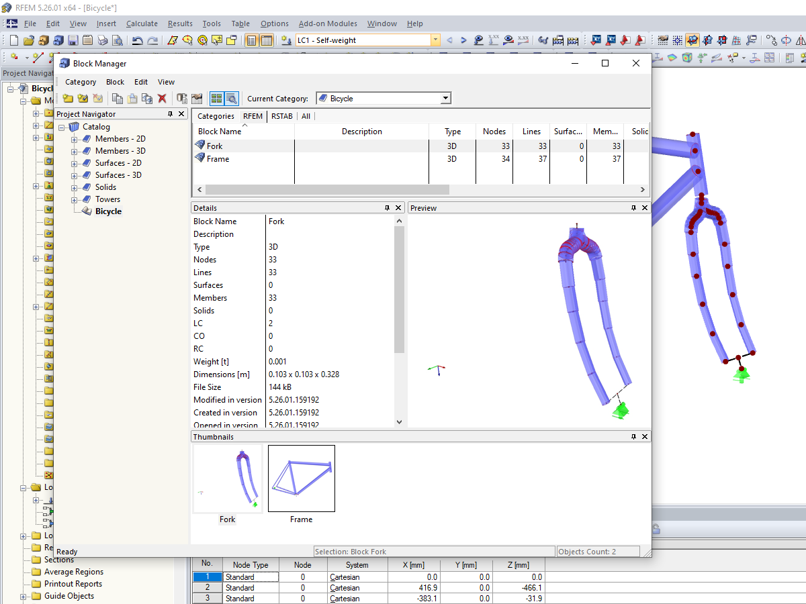This screenshot has width=806, height=604.
Task: Expand Surfaces - 2D category
Action: click(x=75, y=163)
